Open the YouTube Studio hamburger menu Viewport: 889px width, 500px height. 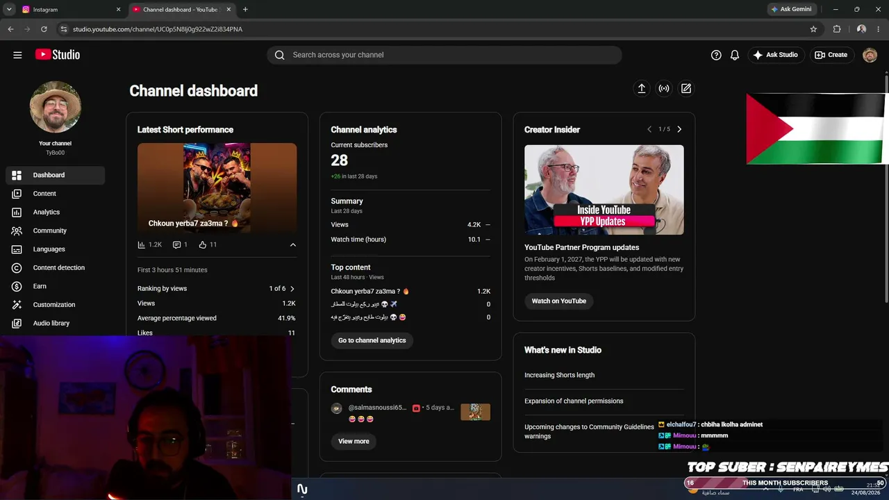[17, 55]
